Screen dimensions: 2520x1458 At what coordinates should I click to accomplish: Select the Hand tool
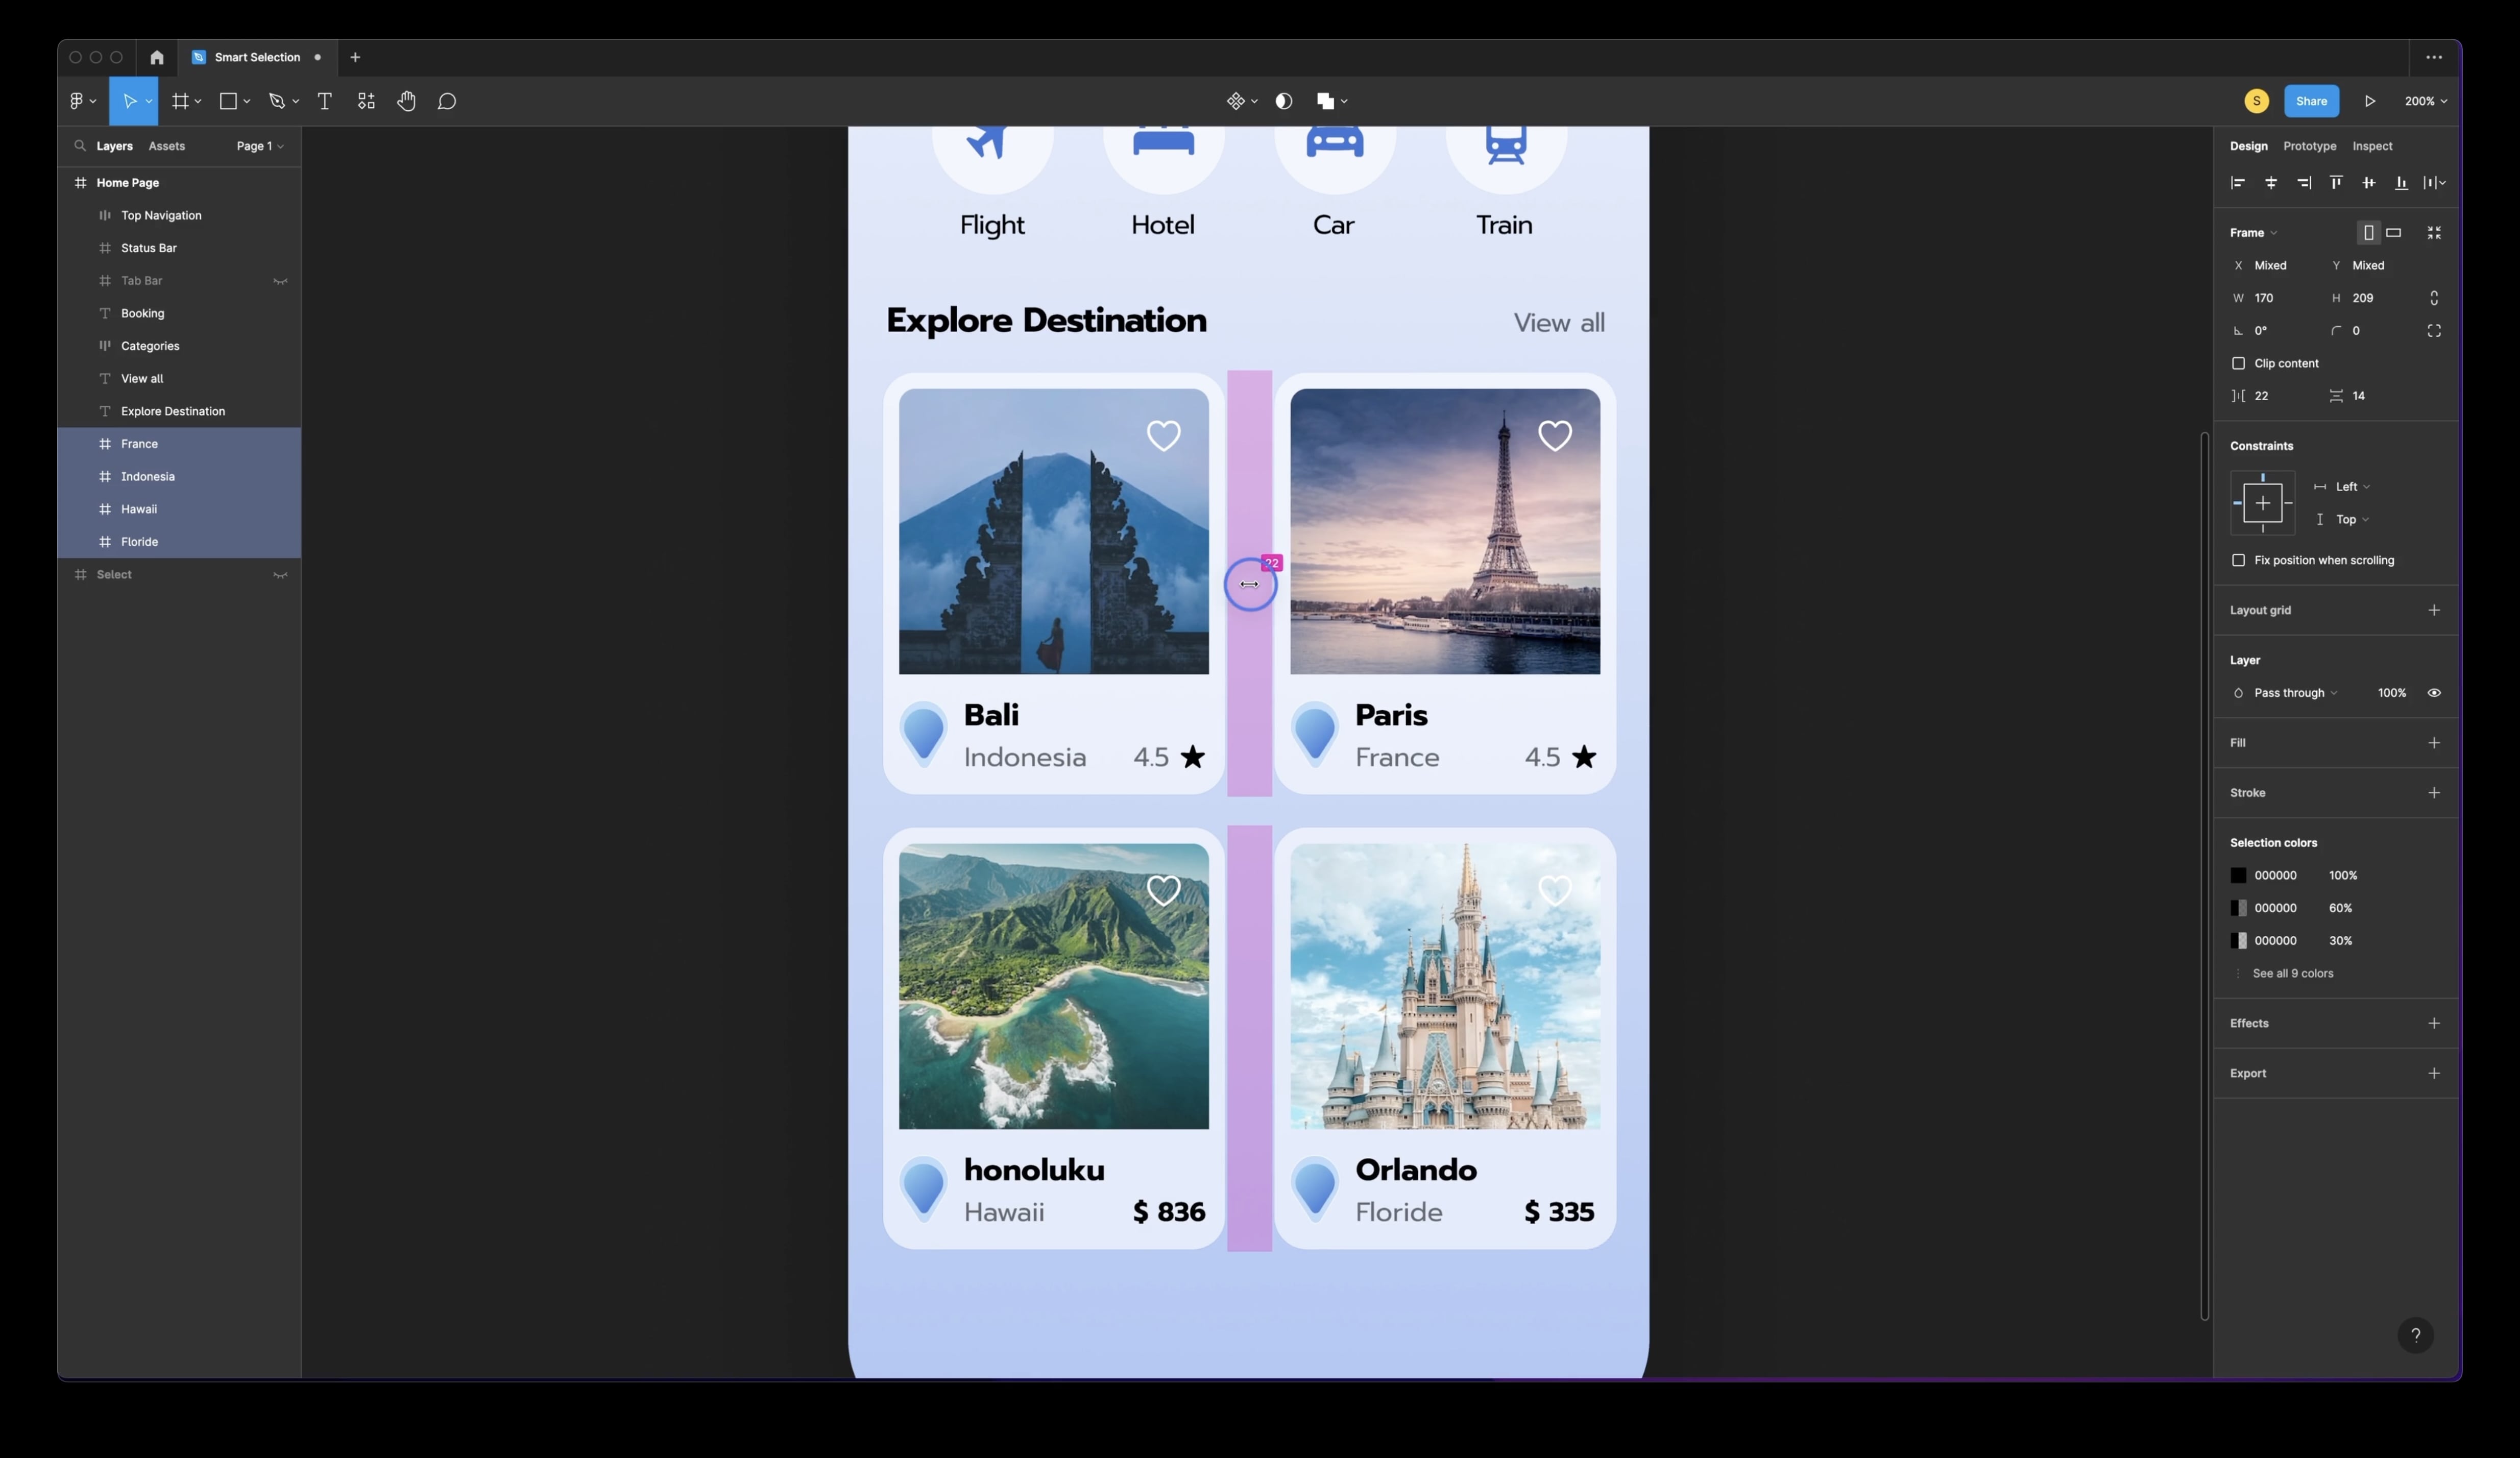(406, 101)
